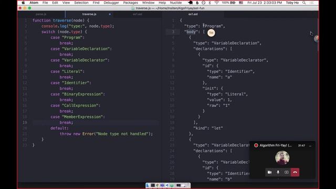The image size is (336, 189).
Task: Open the View menu
Action: (x=66, y=3)
